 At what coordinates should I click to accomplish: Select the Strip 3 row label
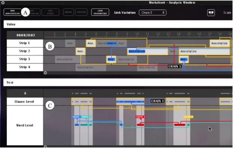[x=25, y=59]
